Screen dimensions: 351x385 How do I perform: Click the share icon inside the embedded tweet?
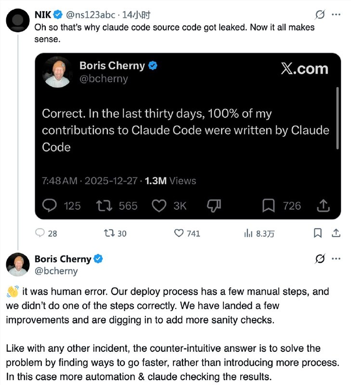click(323, 206)
